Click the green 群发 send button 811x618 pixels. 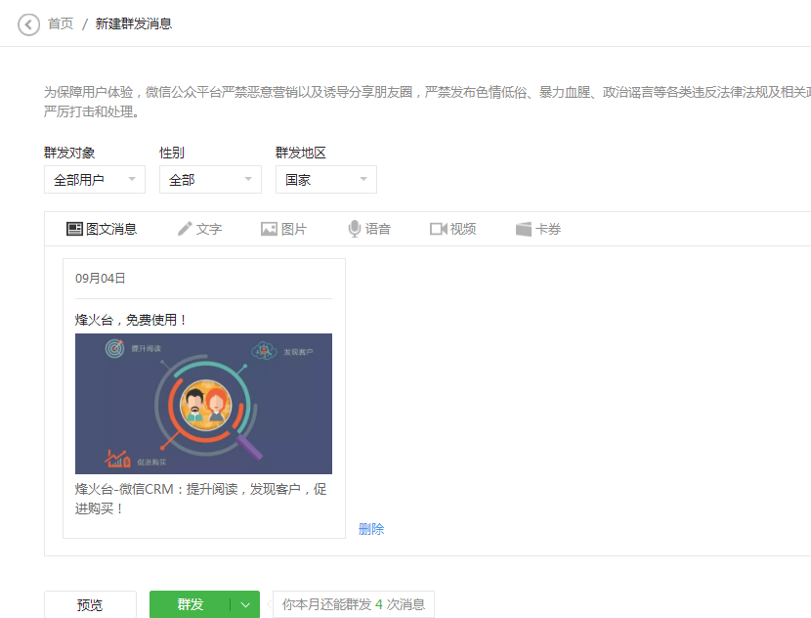click(190, 604)
